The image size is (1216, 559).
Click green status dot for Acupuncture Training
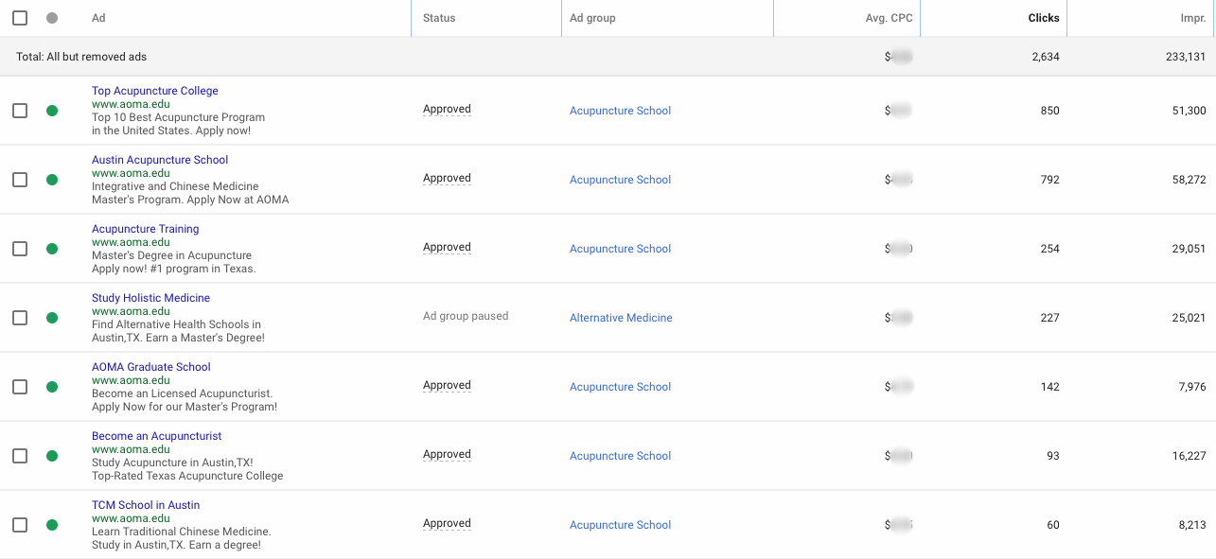pyautogui.click(x=52, y=249)
